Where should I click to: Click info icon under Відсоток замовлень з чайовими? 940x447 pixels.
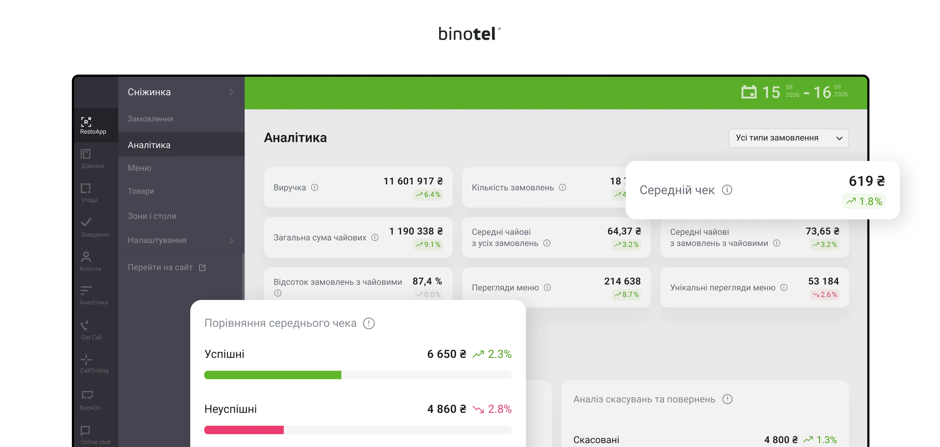click(x=278, y=293)
